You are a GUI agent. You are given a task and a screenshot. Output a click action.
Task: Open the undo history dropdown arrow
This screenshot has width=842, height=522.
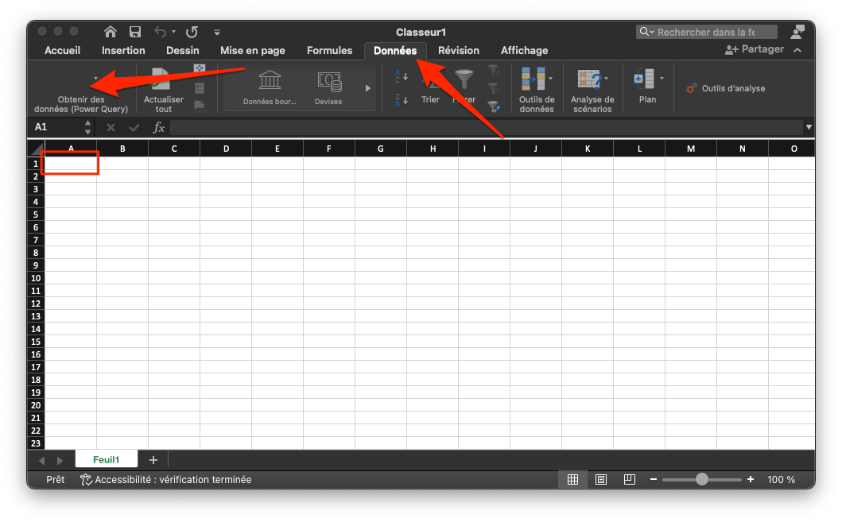(x=173, y=33)
